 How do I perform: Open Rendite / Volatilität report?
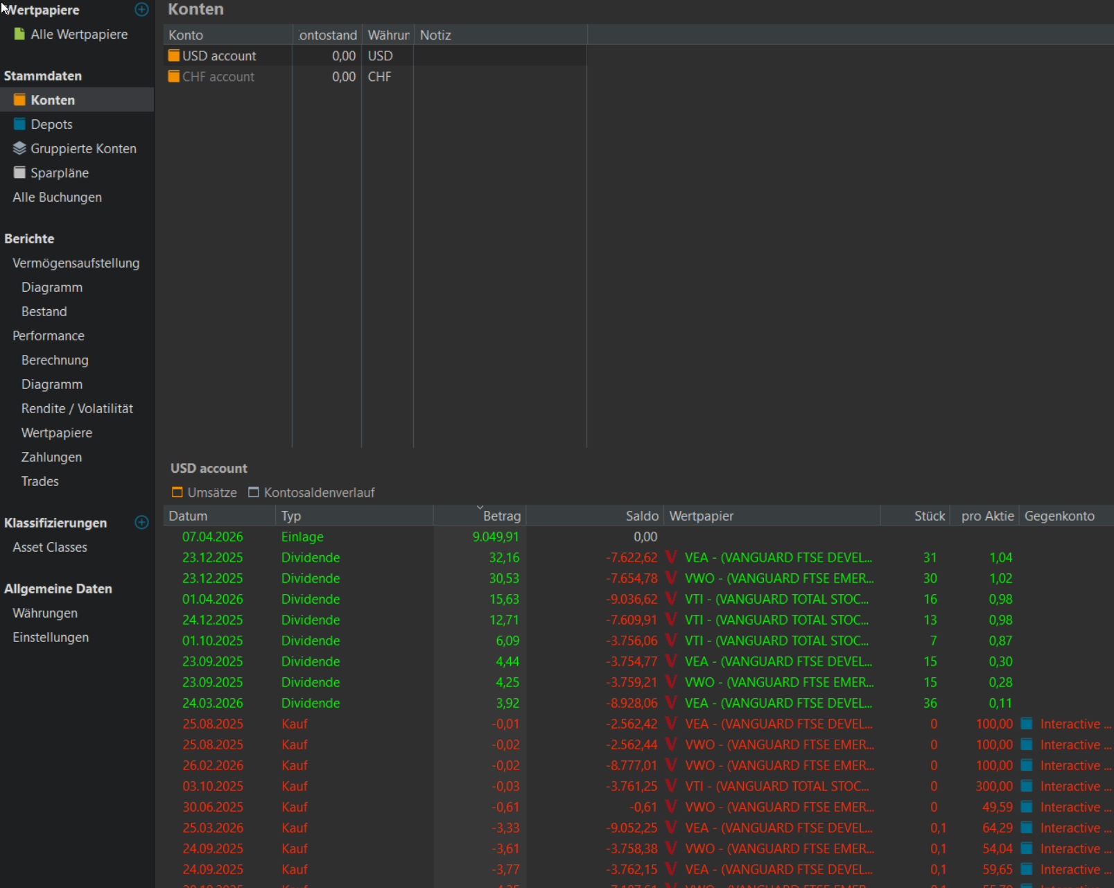pyautogui.click(x=77, y=408)
